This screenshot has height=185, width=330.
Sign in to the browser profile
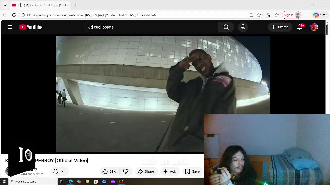pyautogui.click(x=292, y=15)
